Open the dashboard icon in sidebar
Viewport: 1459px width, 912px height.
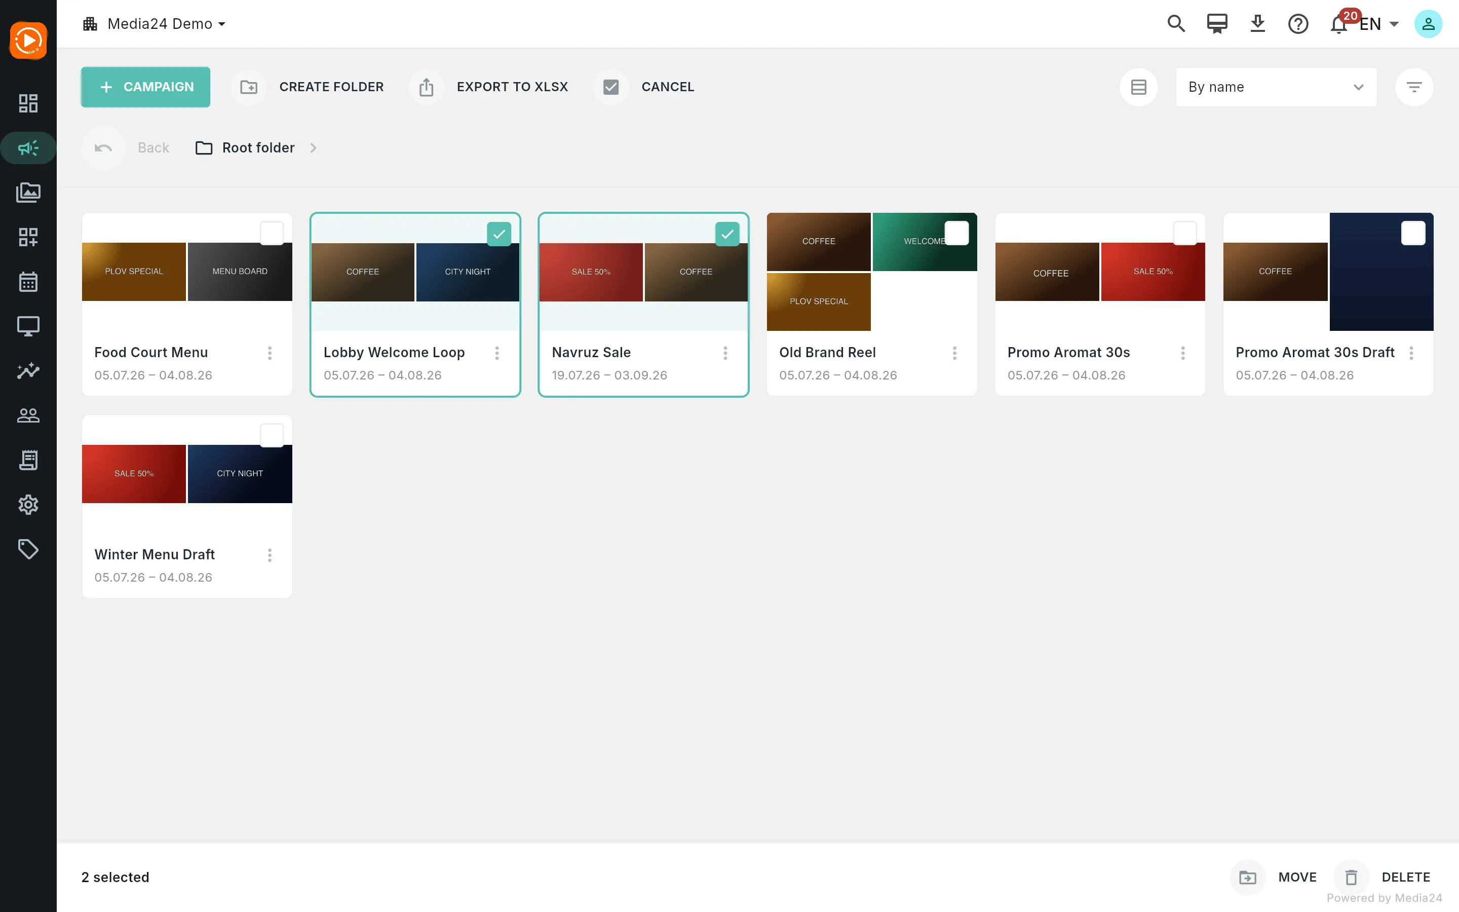pyautogui.click(x=28, y=103)
